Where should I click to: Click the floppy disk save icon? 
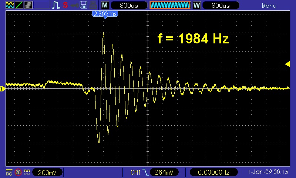[84, 5]
